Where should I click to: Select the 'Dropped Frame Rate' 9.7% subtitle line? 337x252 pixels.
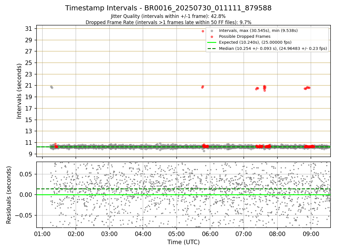pyautogui.click(x=168, y=22)
